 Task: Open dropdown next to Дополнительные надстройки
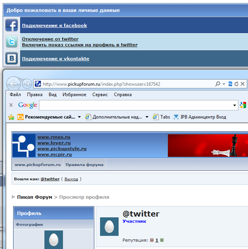(x=147, y=117)
